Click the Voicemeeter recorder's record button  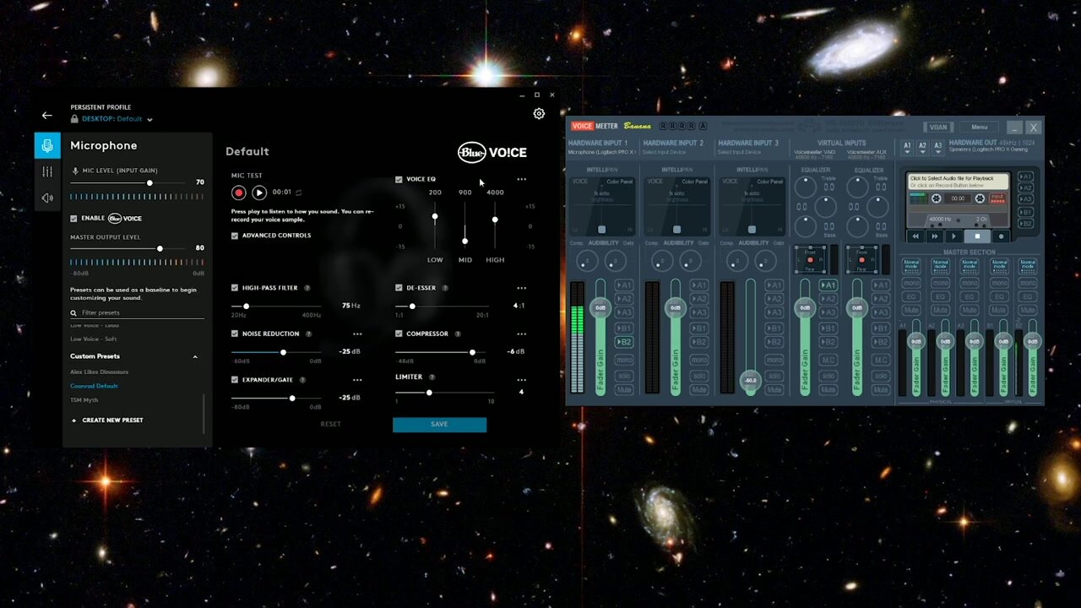[1002, 236]
